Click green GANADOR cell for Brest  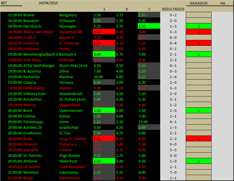click(199, 111)
